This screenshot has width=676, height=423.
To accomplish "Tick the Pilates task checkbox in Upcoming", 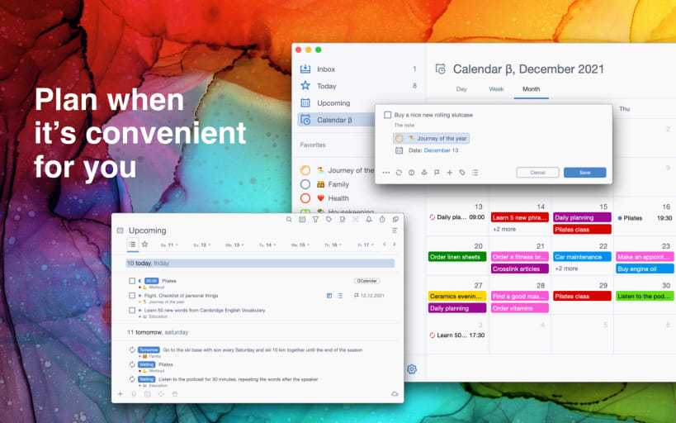I will (132, 281).
